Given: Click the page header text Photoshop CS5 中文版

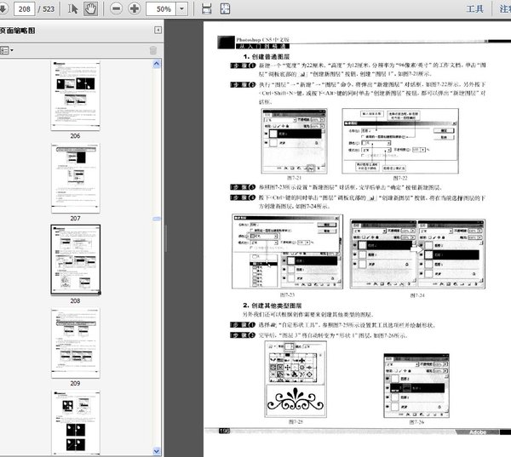Looking at the screenshot, I should (262, 40).
